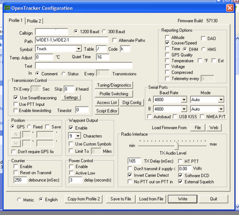Screen dimensions: 239x215
Task: Open the Digi Config button
Action: coord(132,103)
